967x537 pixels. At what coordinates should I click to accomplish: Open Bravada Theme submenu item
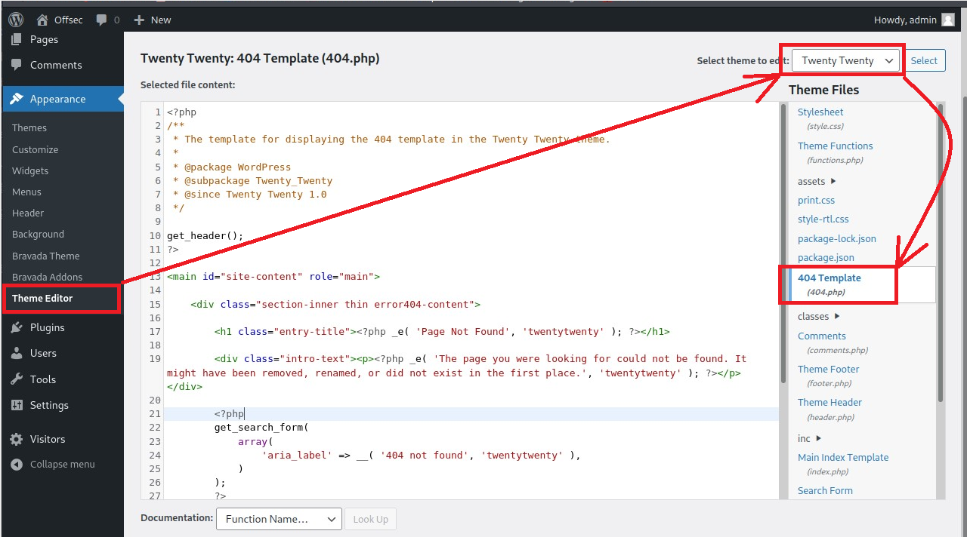click(45, 256)
